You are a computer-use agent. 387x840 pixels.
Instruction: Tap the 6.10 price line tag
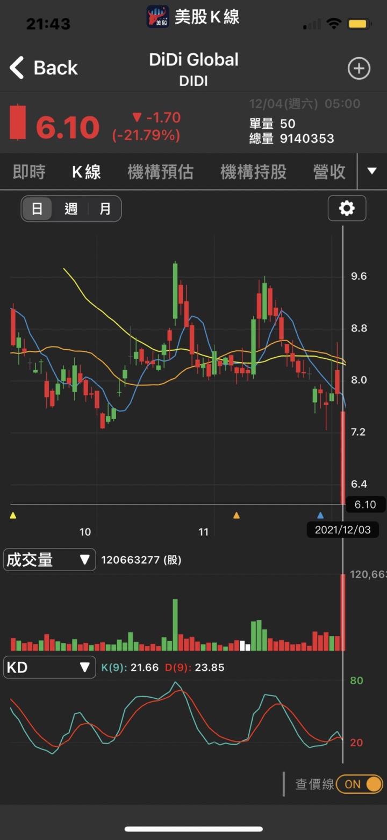click(366, 505)
